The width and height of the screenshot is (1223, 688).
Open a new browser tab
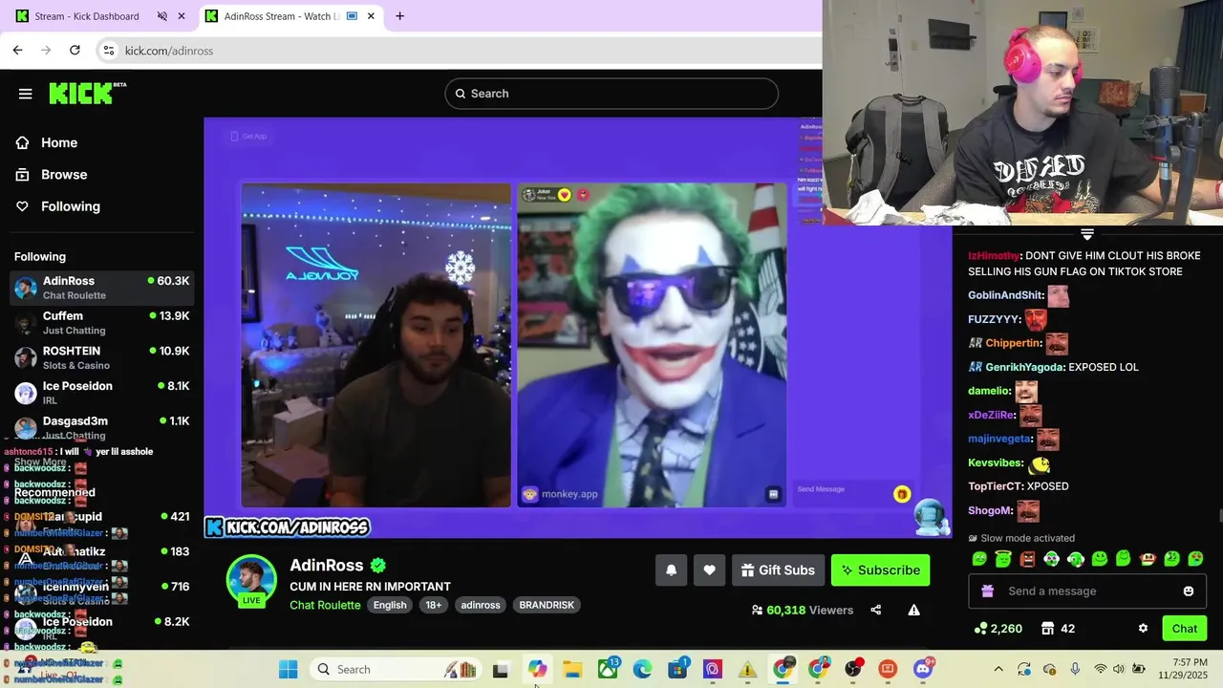point(399,16)
